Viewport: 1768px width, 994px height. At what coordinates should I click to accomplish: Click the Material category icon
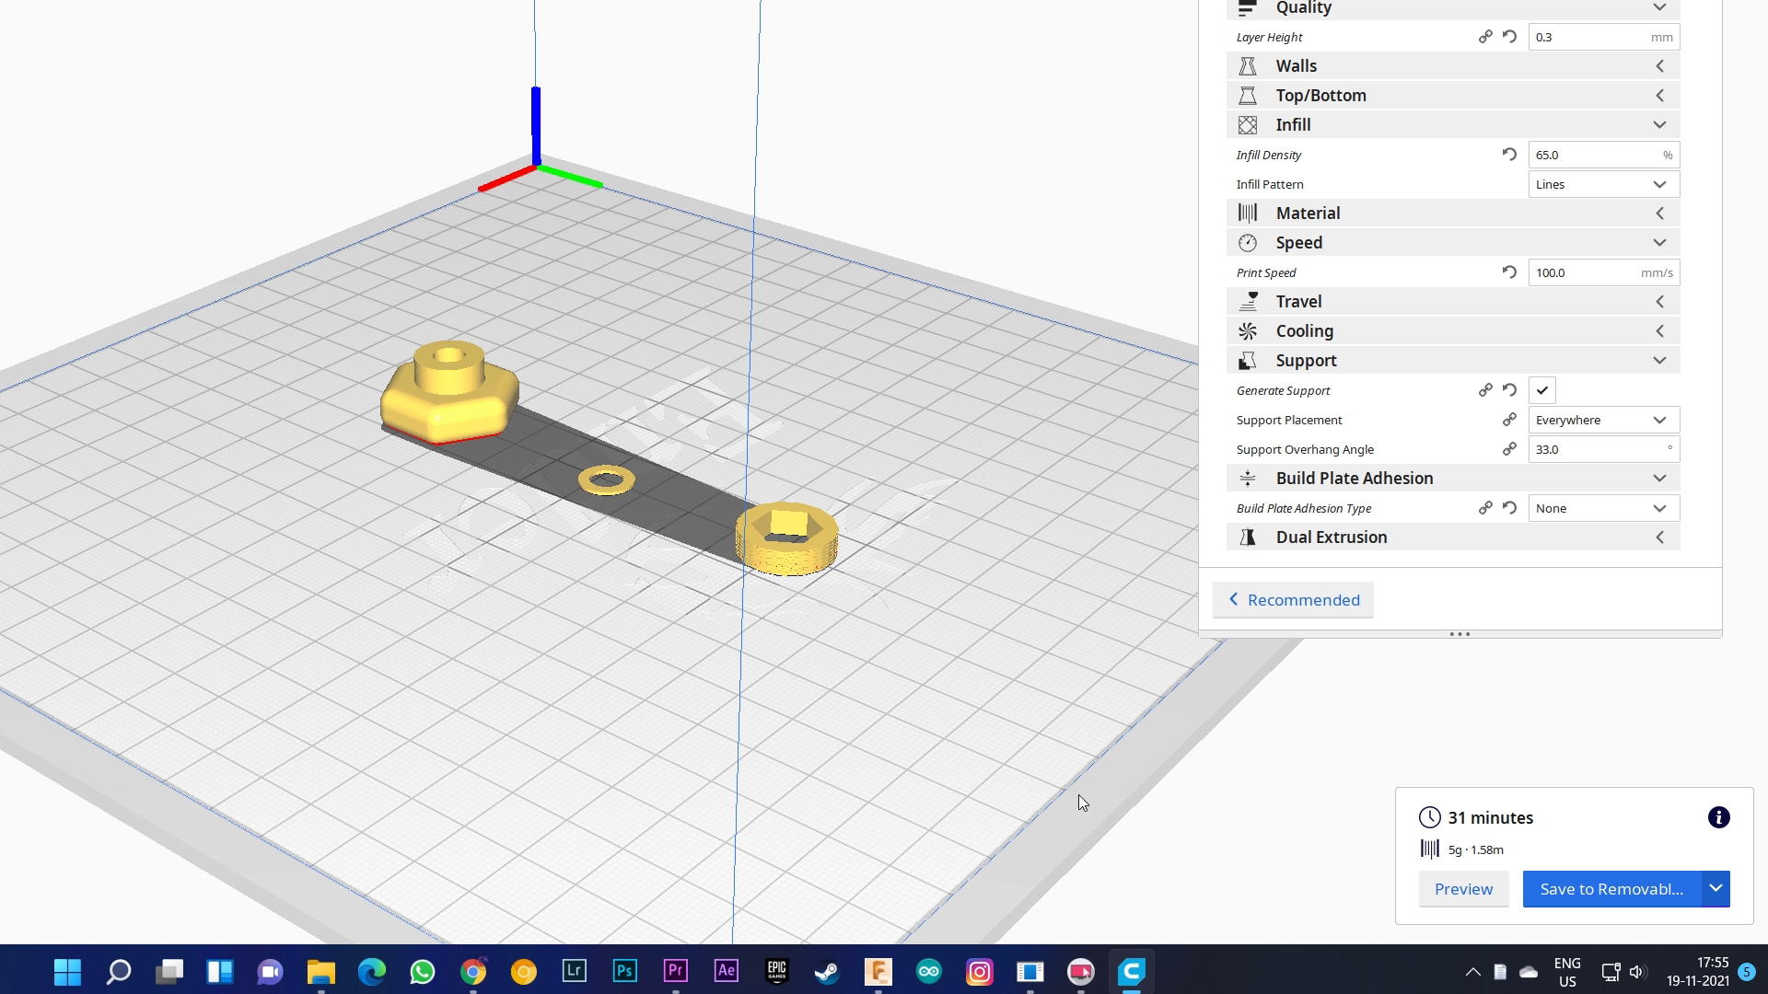point(1248,214)
